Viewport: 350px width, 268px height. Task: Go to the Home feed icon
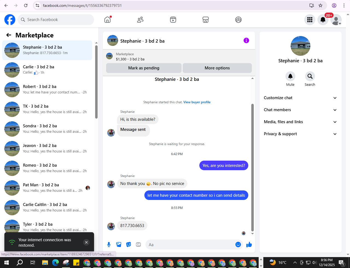(x=107, y=20)
